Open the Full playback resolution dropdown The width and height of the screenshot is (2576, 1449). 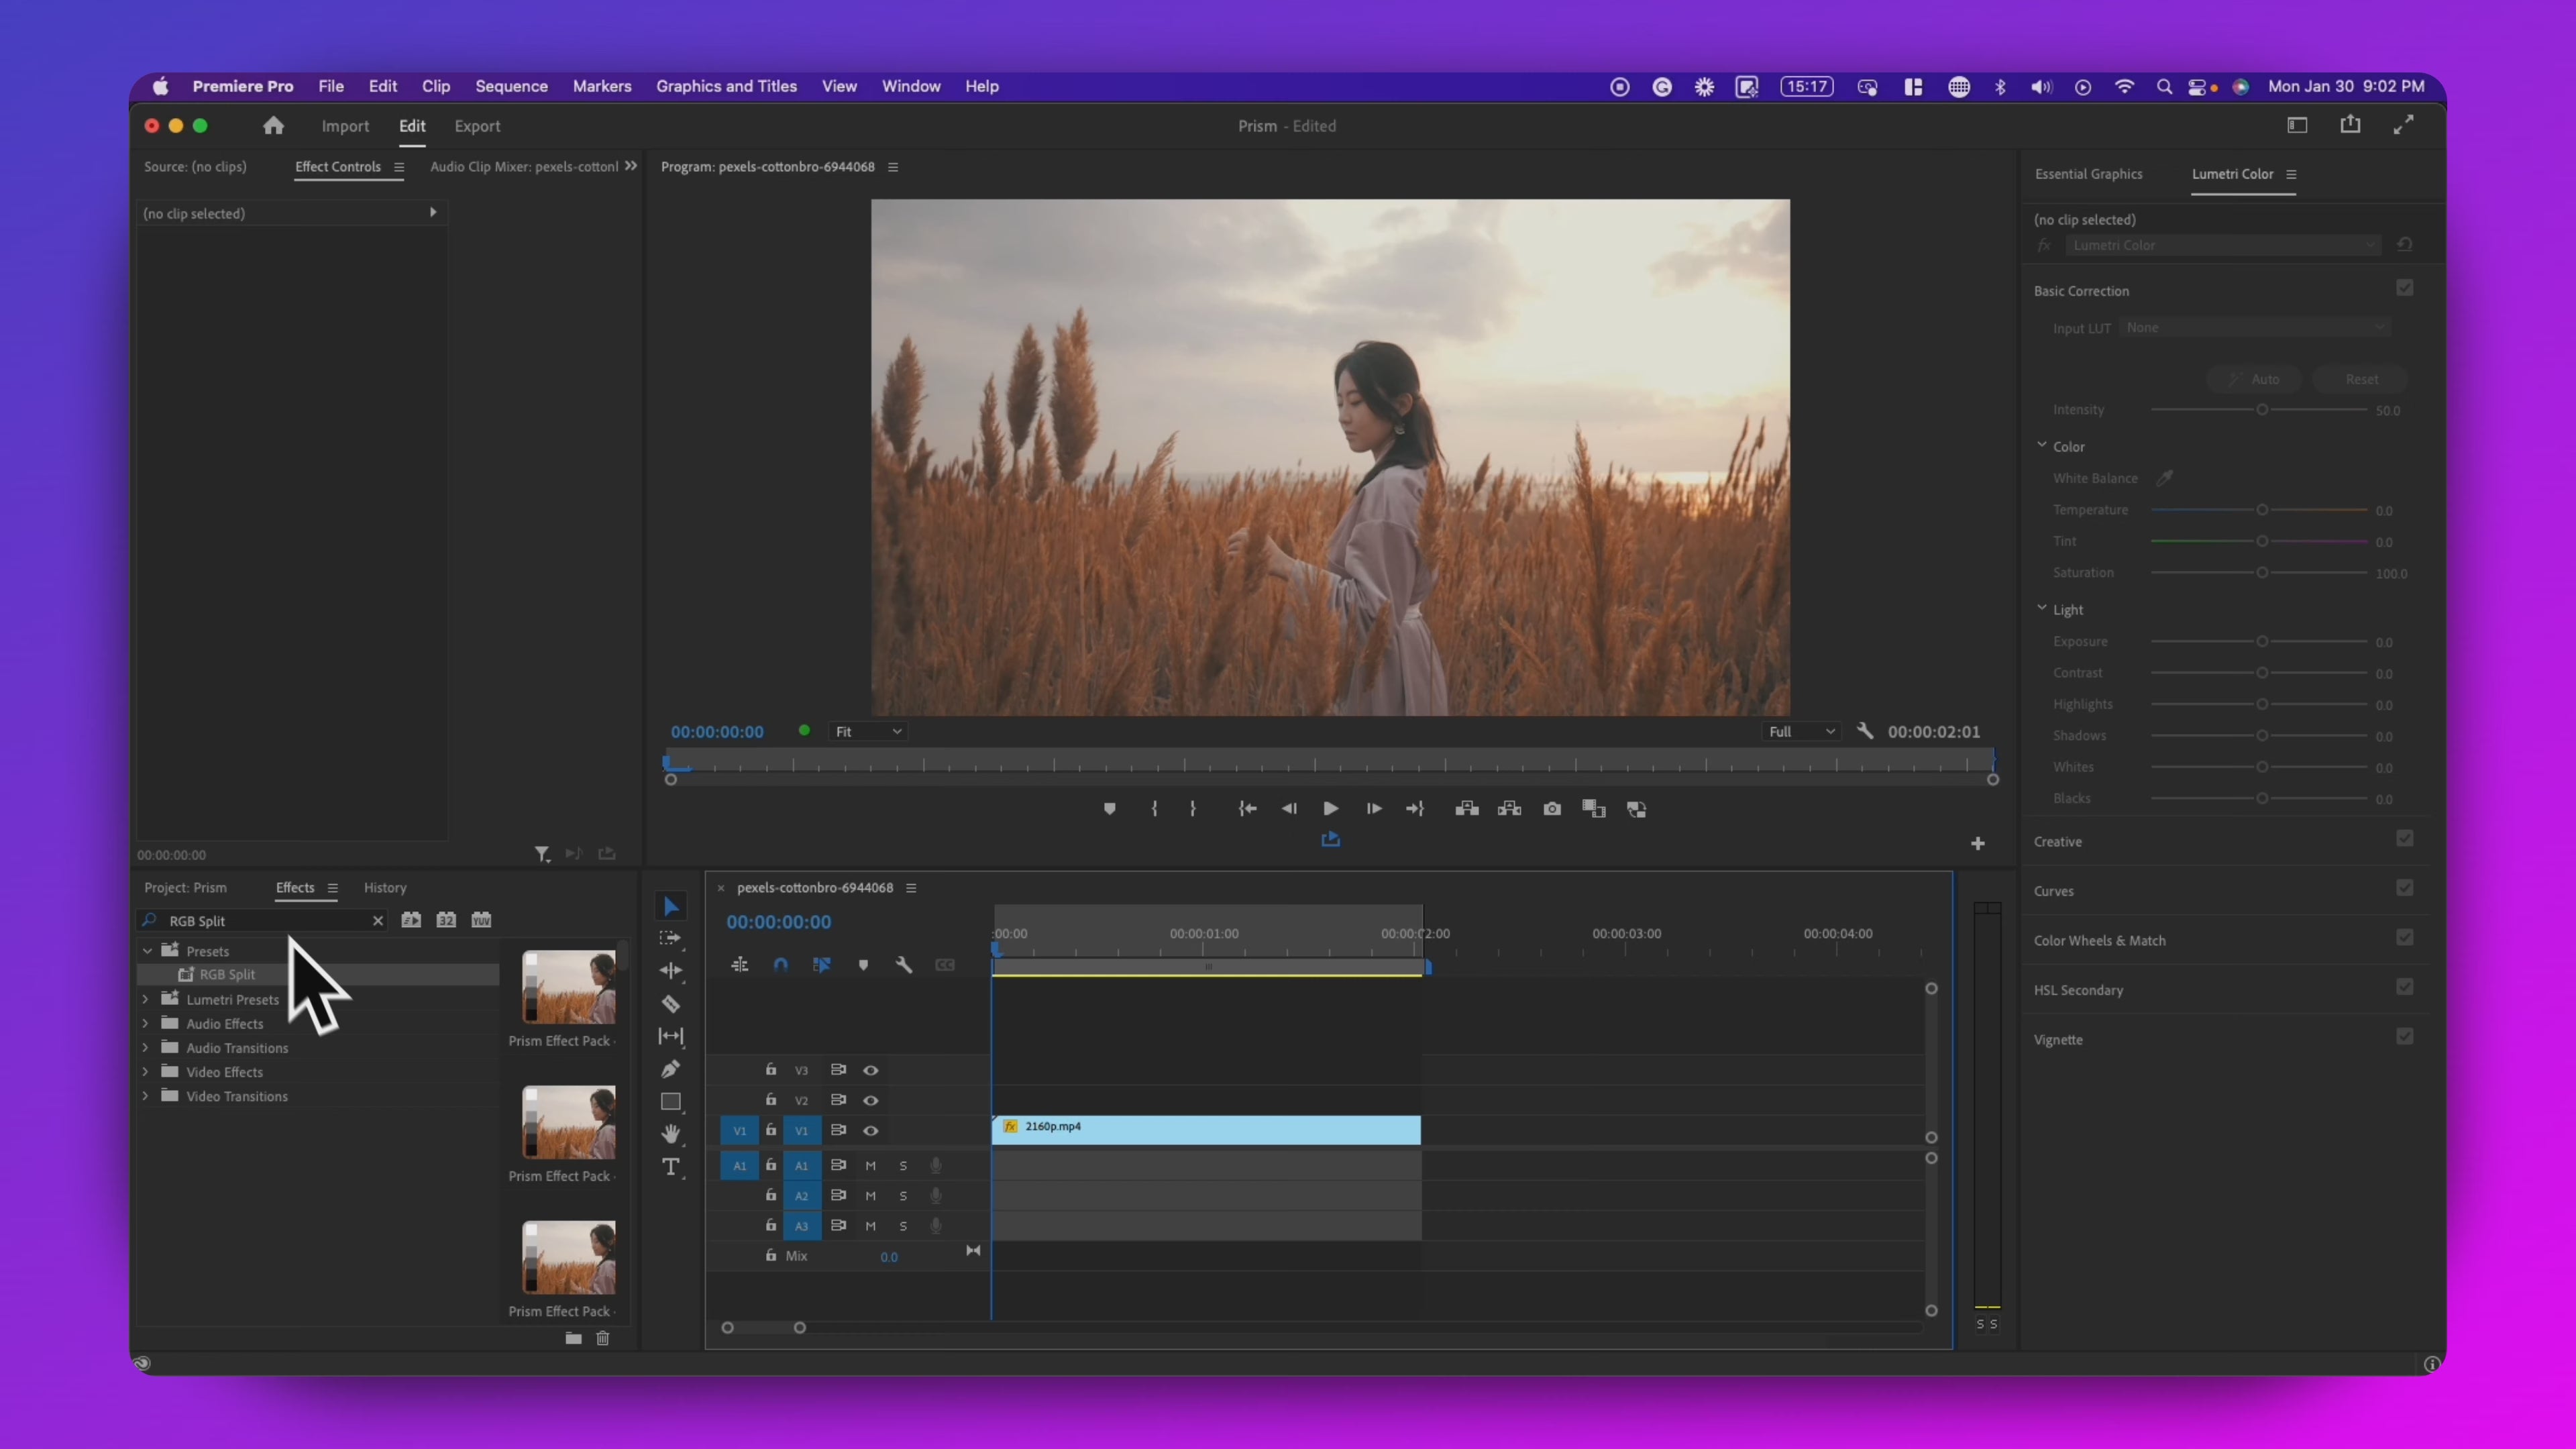1801,732
